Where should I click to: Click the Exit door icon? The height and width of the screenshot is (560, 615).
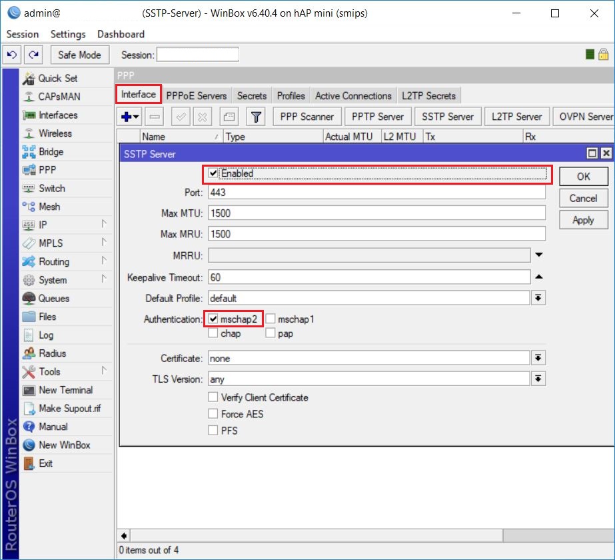pyautogui.click(x=29, y=463)
